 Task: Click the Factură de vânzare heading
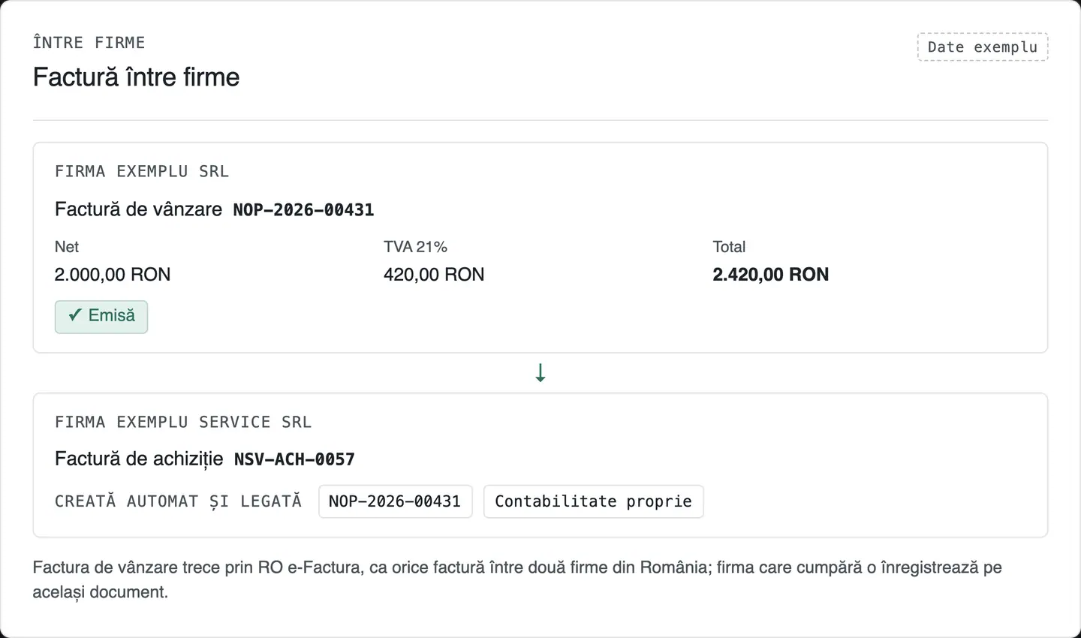coord(139,209)
